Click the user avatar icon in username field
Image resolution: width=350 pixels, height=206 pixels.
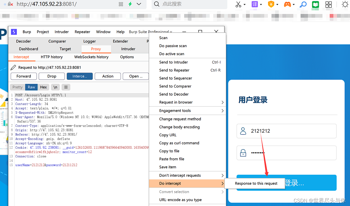[x=243, y=131]
